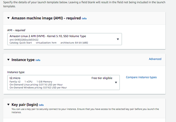Image resolution: width=176 pixels, height=122 pixels.
Task: Open the AMI dropdown arrow
Action: coord(118,39)
